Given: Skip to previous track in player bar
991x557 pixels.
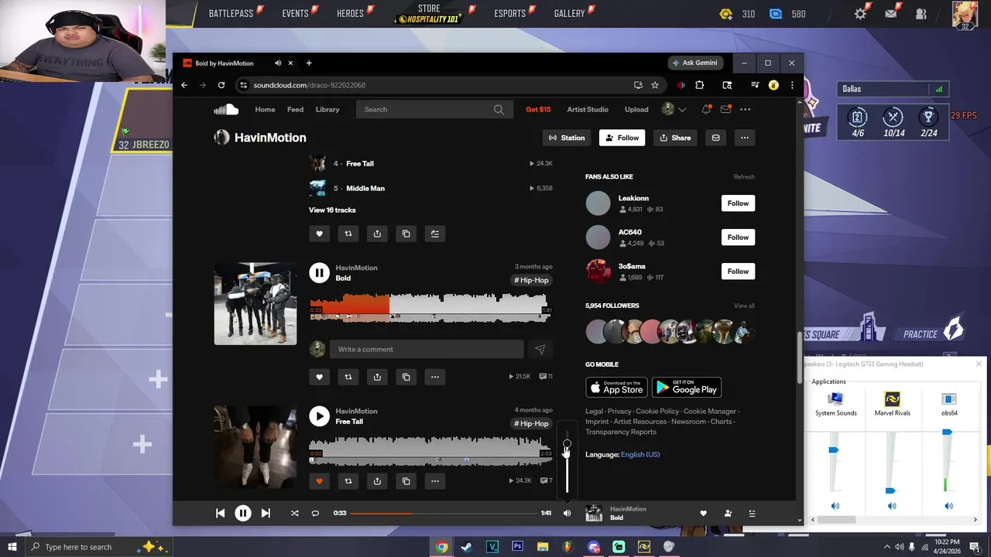Looking at the screenshot, I should point(220,513).
